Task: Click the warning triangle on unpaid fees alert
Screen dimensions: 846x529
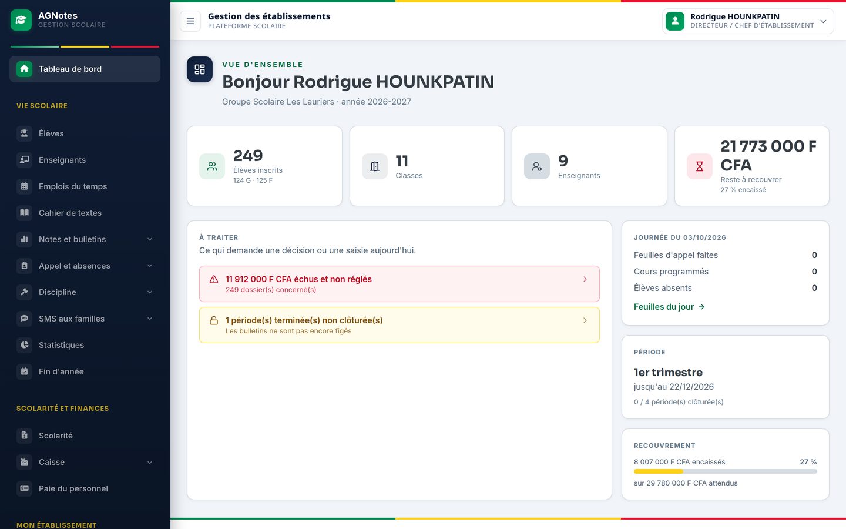Action: tap(214, 280)
